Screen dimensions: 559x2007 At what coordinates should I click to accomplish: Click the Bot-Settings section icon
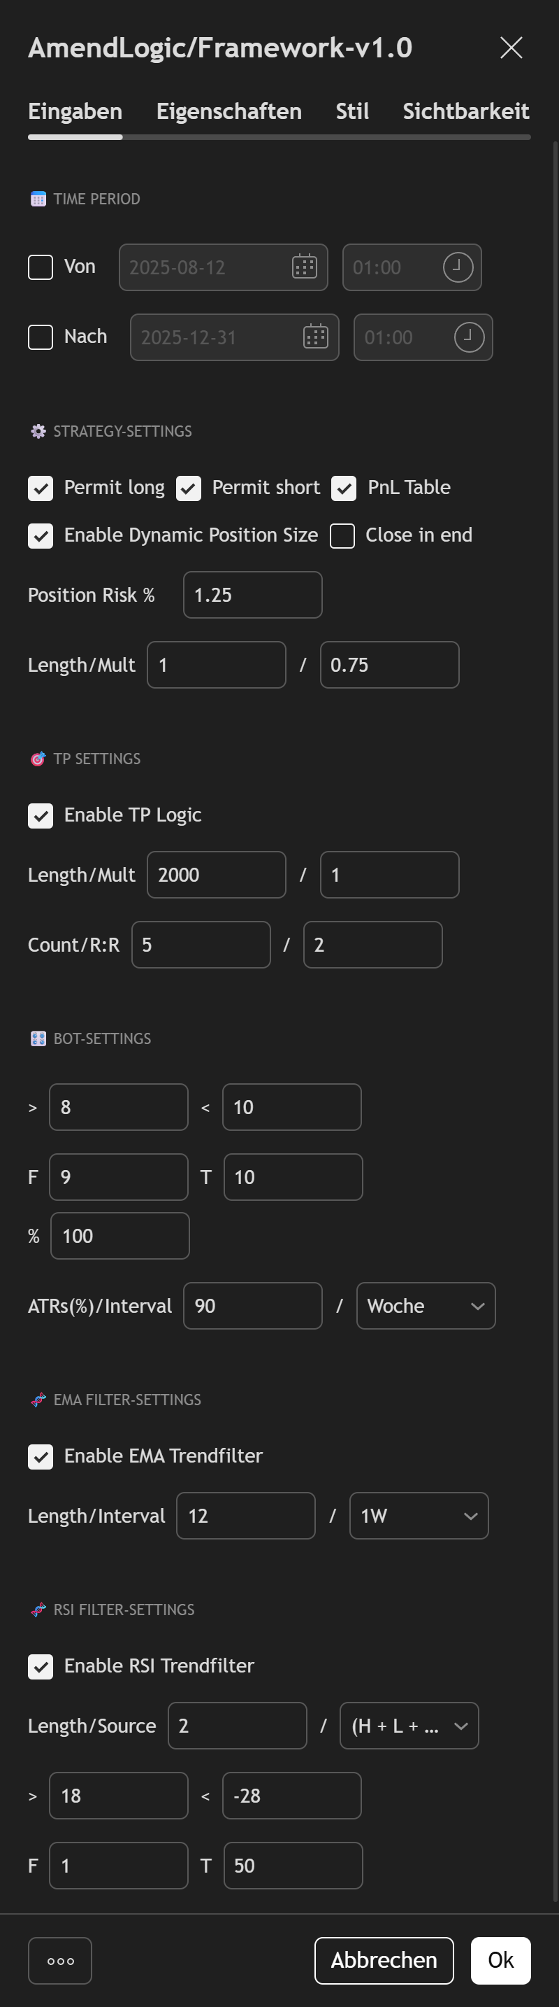38,1038
